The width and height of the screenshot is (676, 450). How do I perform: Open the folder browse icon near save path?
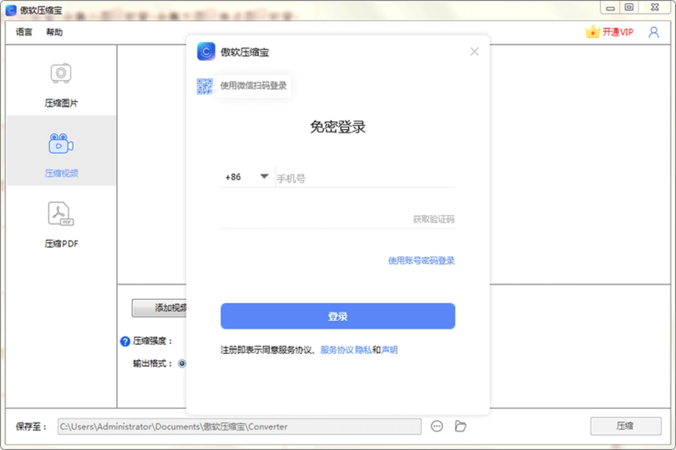tap(460, 426)
